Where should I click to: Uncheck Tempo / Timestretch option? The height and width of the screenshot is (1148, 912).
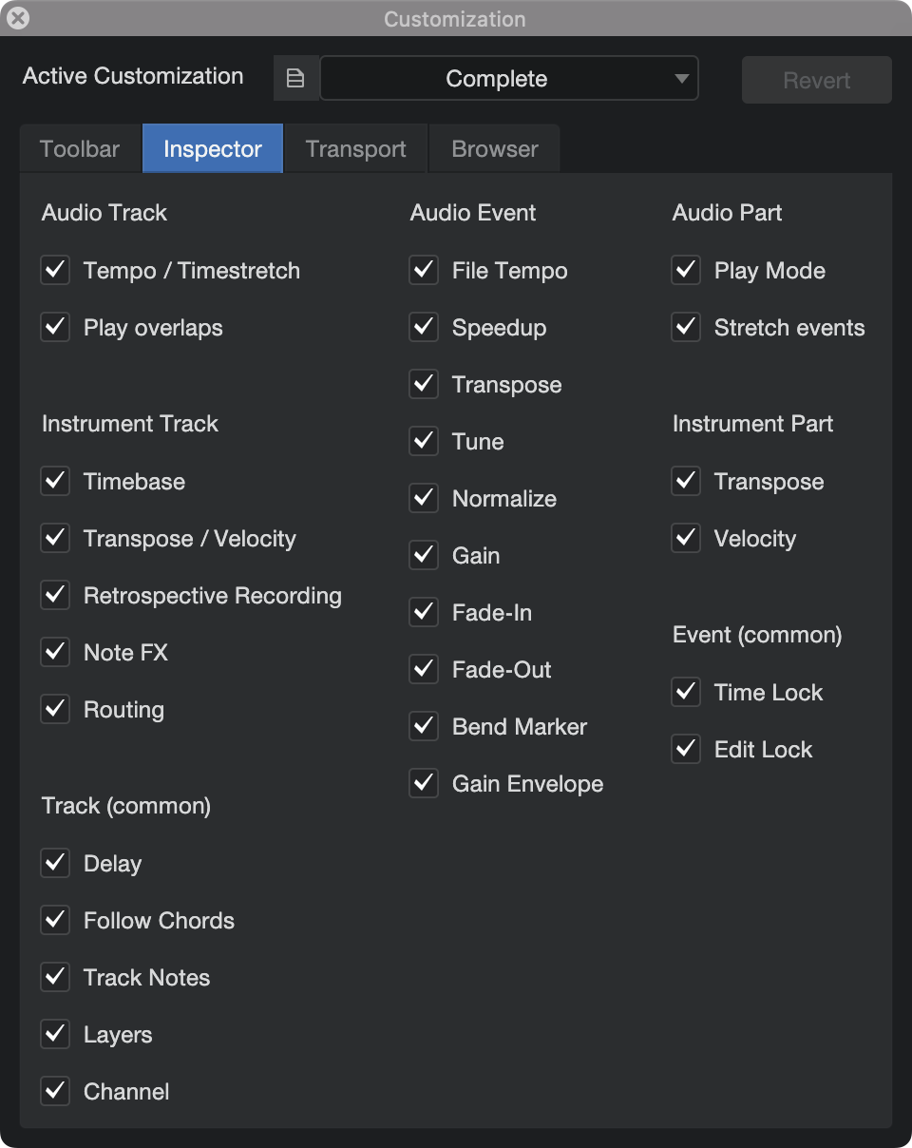pos(55,271)
